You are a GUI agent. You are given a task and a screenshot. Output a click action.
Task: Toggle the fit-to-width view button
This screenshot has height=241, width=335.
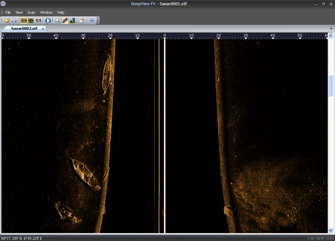point(24,20)
